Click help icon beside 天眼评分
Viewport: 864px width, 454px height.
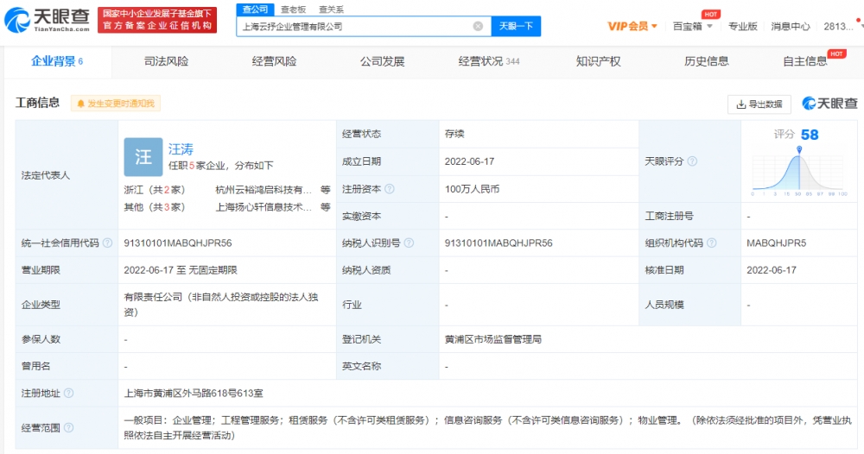pyautogui.click(x=692, y=161)
